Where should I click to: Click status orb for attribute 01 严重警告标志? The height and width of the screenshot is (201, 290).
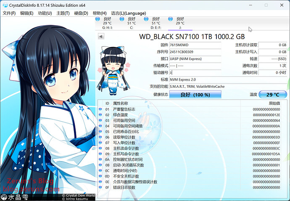coord(100,109)
